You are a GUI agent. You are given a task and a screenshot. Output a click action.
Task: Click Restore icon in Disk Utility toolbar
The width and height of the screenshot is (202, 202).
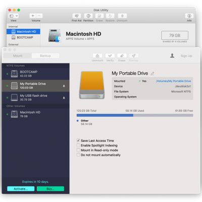click(x=110, y=16)
